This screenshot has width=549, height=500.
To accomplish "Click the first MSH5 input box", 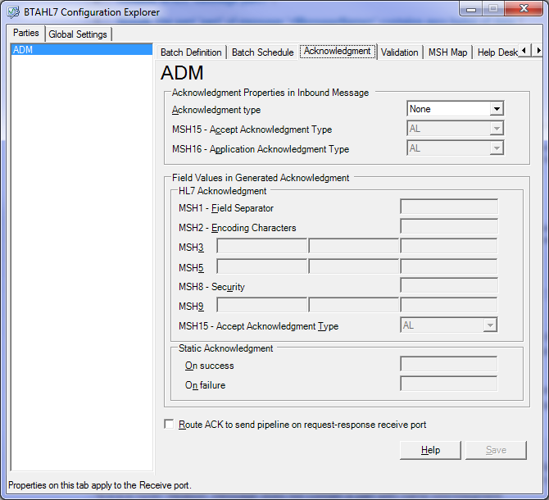I will click(262, 266).
